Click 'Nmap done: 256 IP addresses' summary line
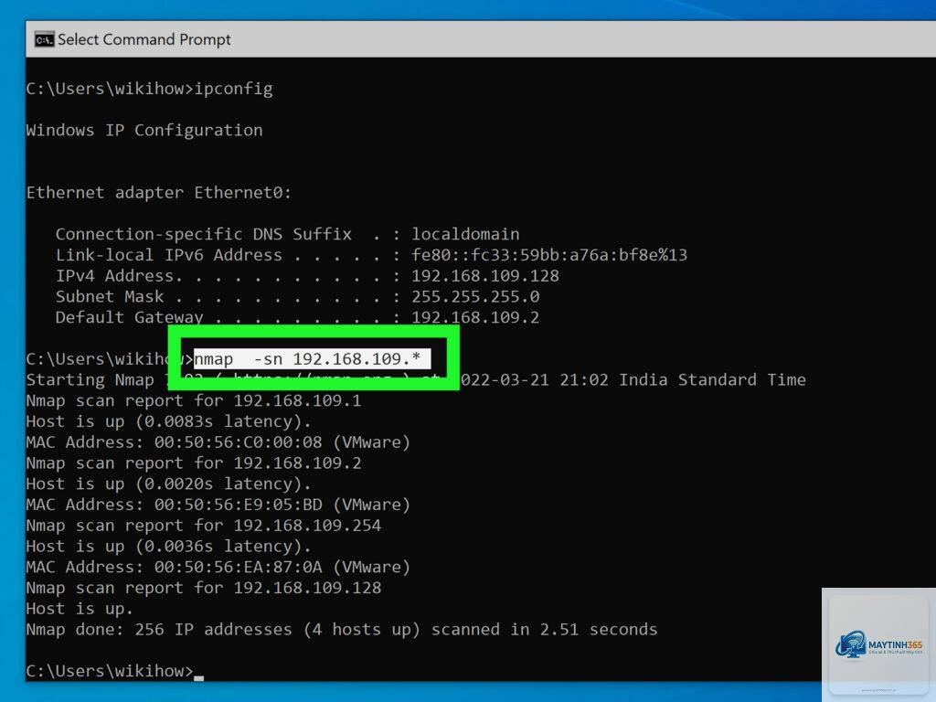 [x=342, y=630]
